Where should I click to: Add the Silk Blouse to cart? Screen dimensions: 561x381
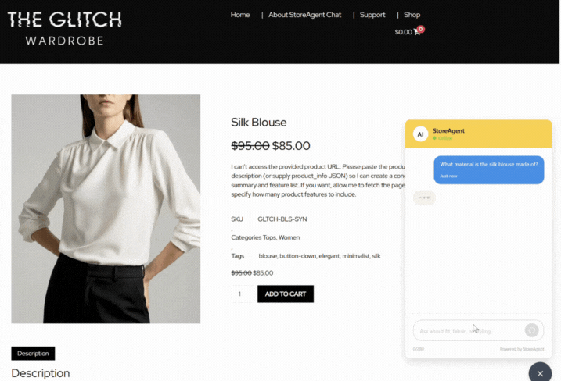[x=286, y=294]
